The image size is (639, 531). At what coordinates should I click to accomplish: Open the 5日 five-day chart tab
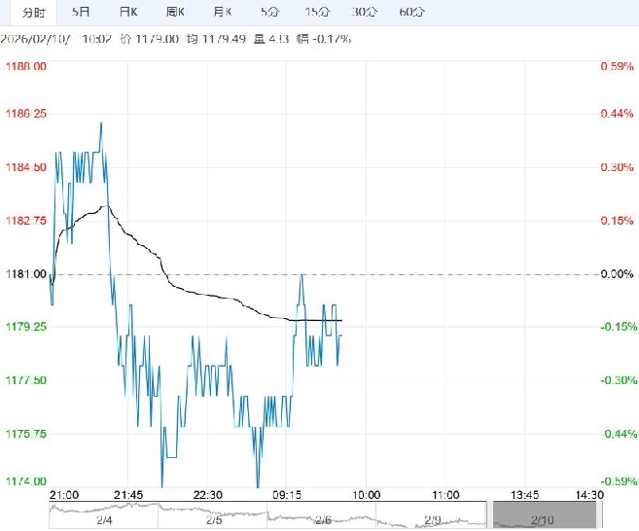tap(82, 12)
